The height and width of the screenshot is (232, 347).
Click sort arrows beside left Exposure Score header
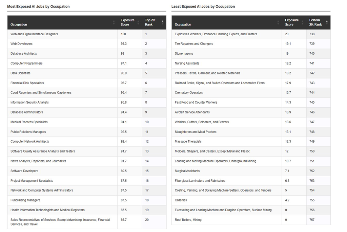point(138,22)
